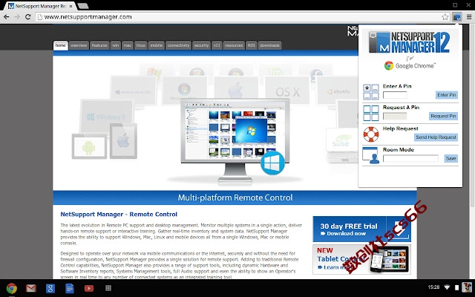Open the security tab

tap(201, 45)
